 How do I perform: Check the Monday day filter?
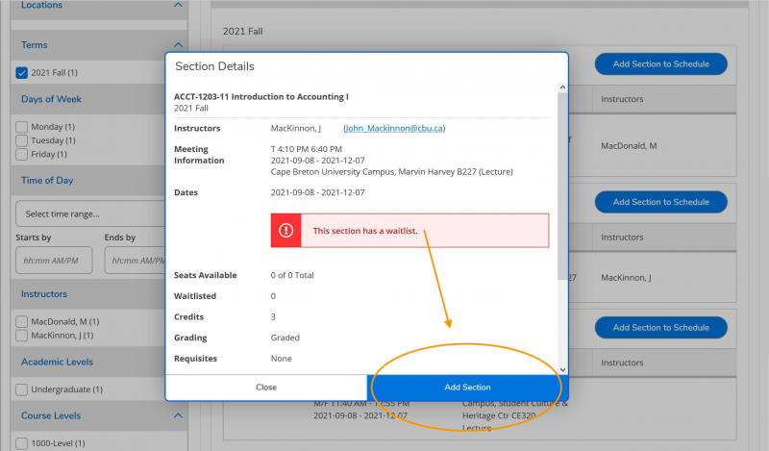(21, 127)
